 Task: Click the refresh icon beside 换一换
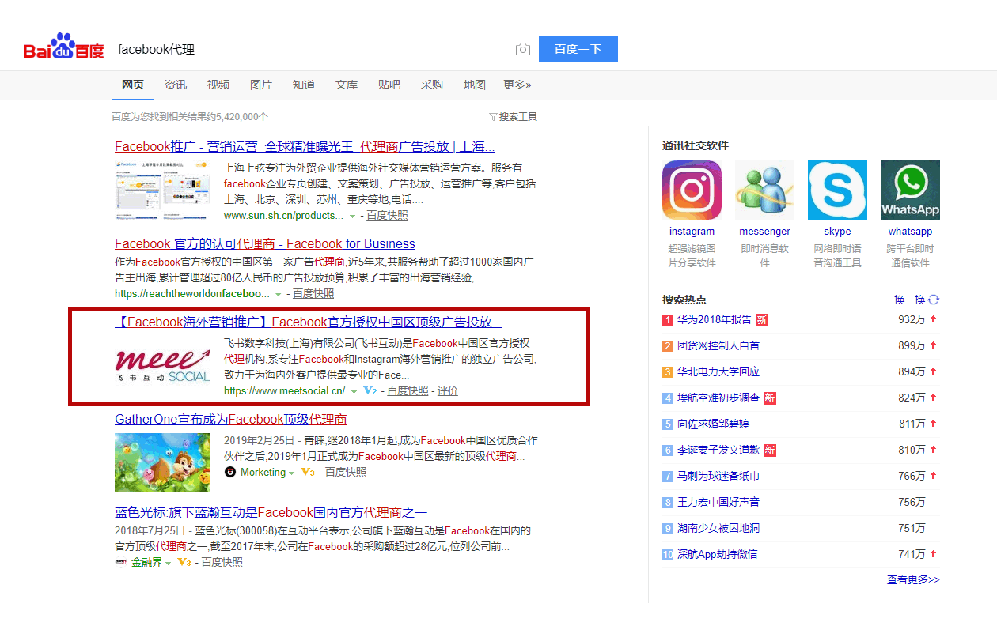click(x=934, y=300)
